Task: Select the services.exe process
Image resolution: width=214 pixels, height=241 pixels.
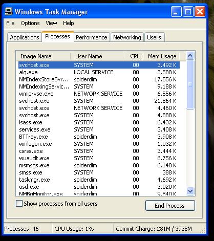Action: pyautogui.click(x=99, y=129)
